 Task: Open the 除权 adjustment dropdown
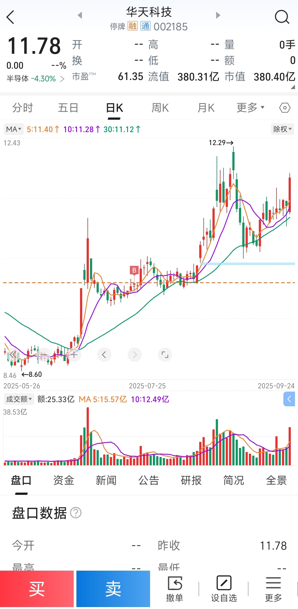tap(282, 129)
